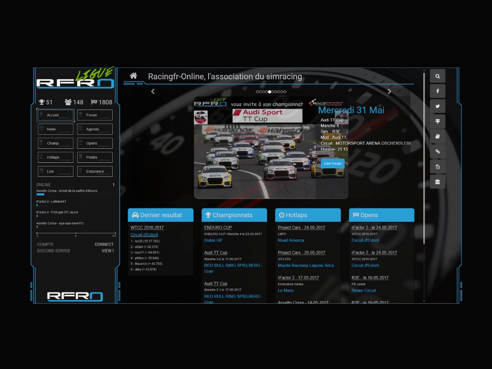
Task: Open Mazda Raceway Laguna Seca link
Action: (x=306, y=265)
